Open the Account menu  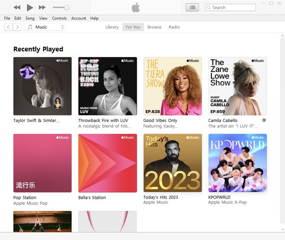pyautogui.click(x=79, y=18)
